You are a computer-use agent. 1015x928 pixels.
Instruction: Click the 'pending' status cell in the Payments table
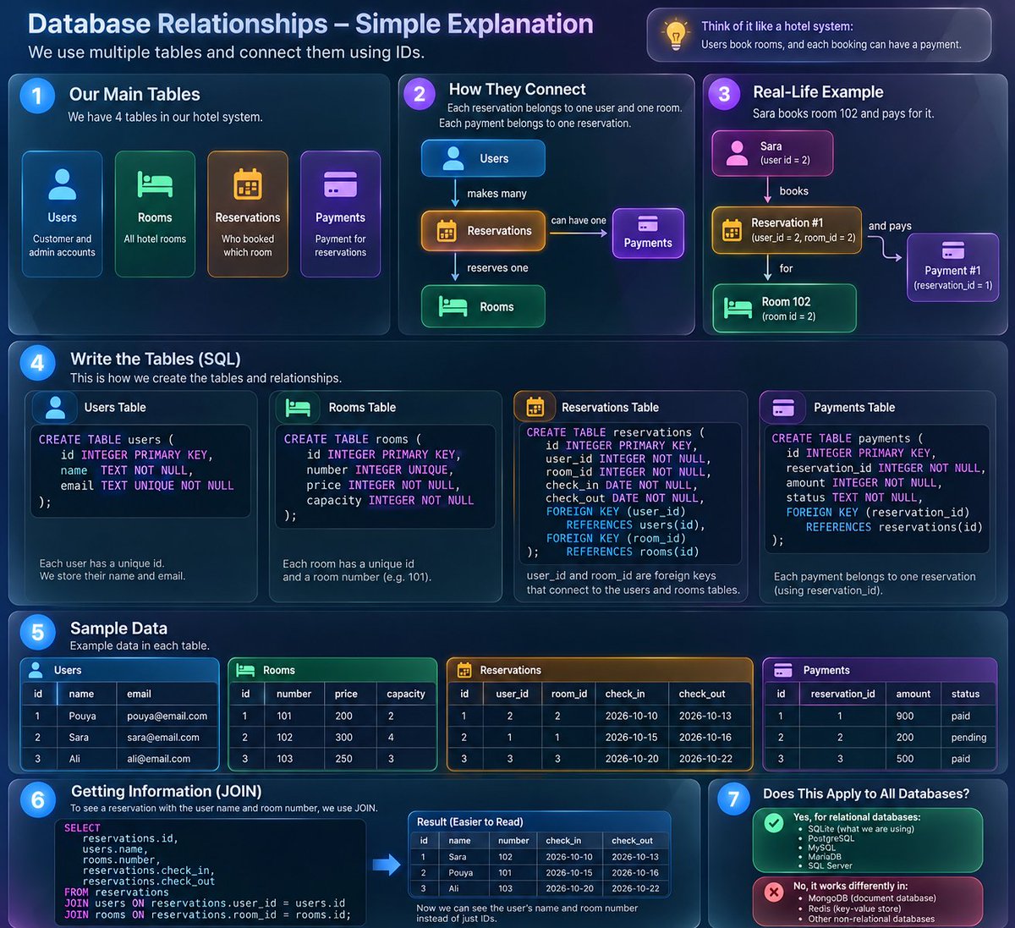coord(968,738)
